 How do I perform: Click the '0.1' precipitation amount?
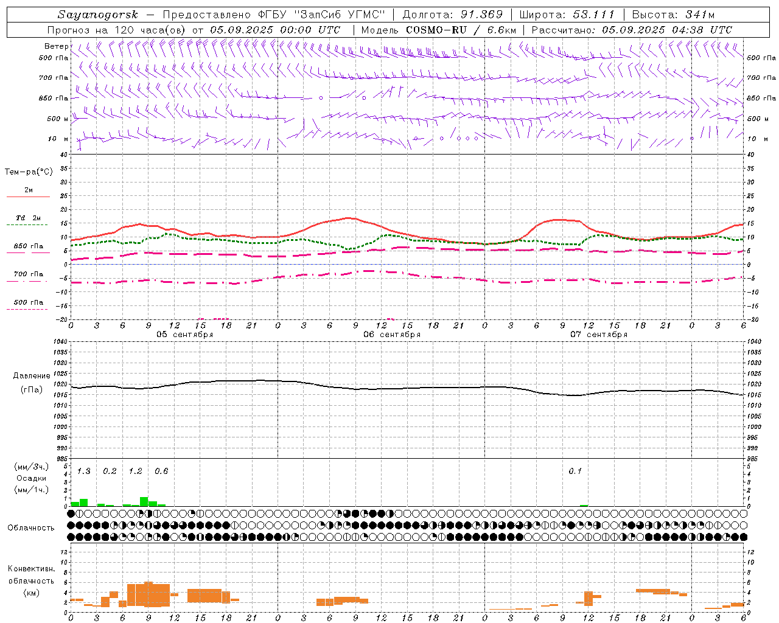tap(575, 472)
